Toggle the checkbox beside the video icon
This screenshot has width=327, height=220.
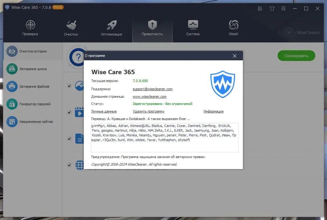(69, 112)
